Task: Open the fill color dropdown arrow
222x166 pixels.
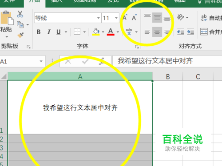Action: click(103, 32)
